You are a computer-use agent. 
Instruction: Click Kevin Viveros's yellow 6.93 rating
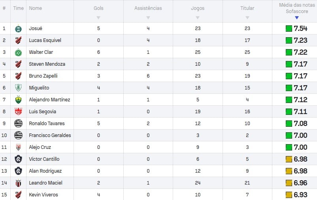[296, 195]
